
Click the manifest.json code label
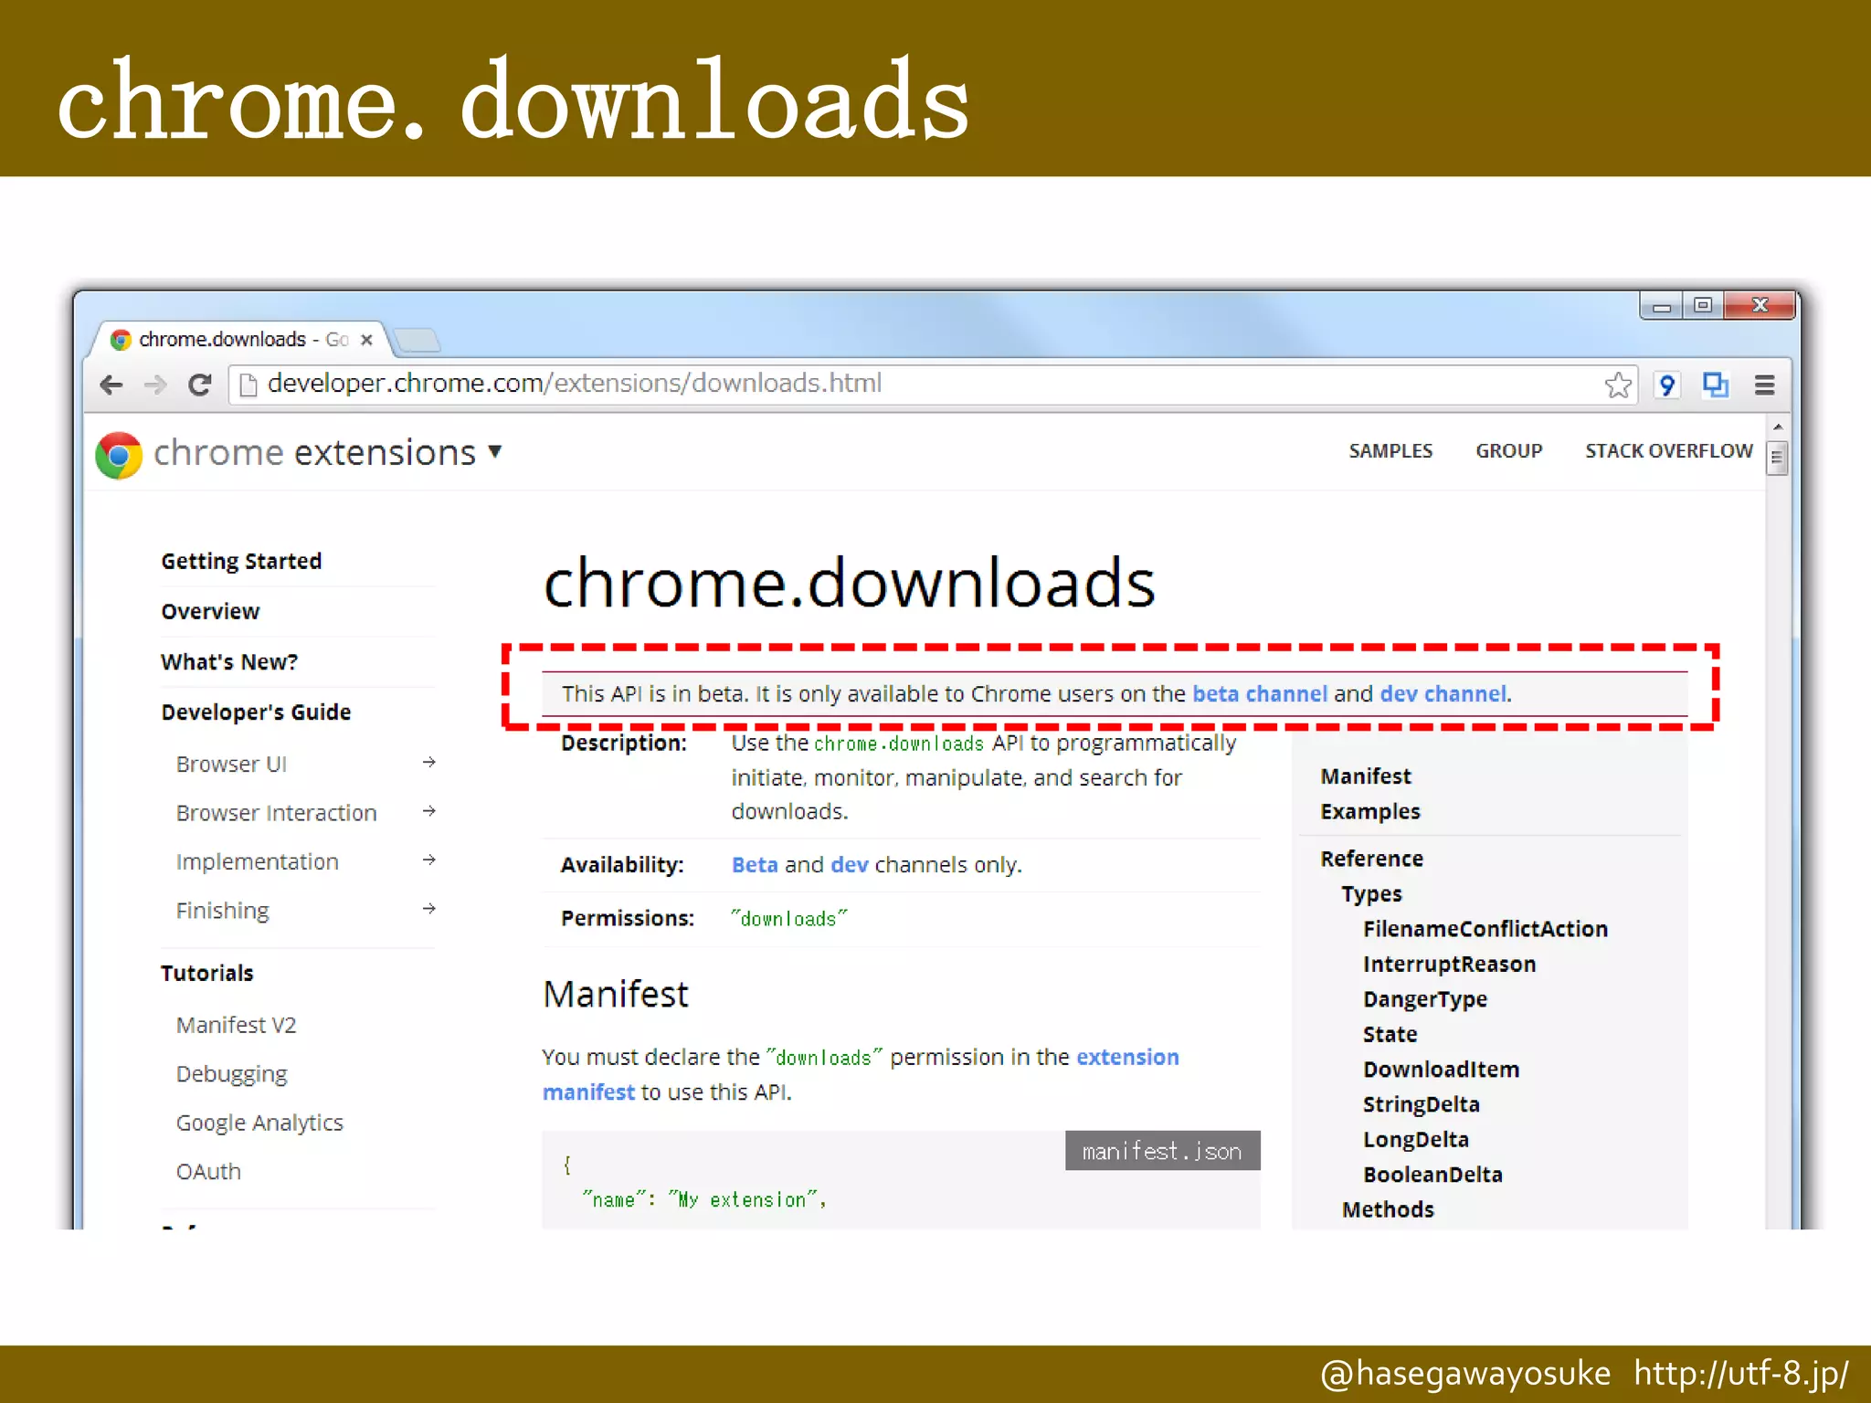(1162, 1151)
